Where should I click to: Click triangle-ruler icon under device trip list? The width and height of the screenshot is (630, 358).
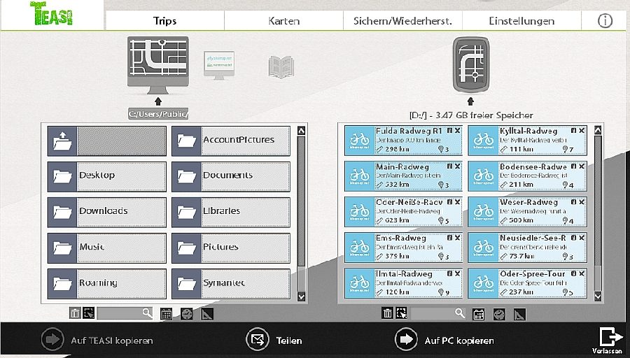519,314
